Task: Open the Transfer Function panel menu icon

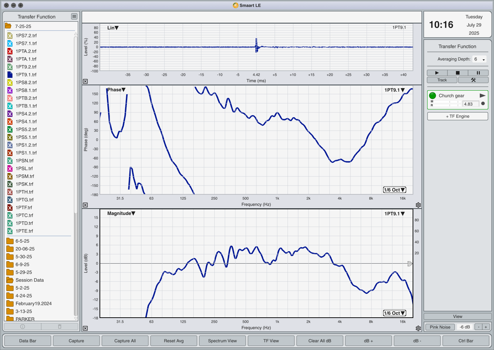Action: pyautogui.click(x=74, y=16)
